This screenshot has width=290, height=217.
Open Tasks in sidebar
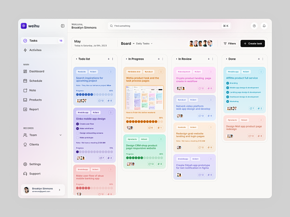click(43, 41)
